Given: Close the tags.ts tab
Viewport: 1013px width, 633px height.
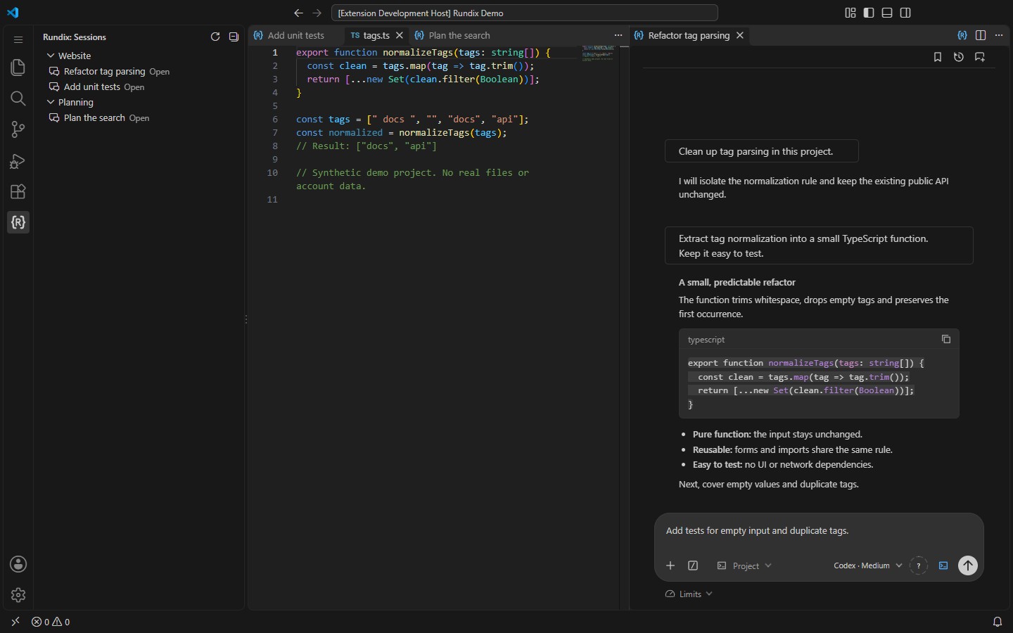Looking at the screenshot, I should tap(400, 35).
